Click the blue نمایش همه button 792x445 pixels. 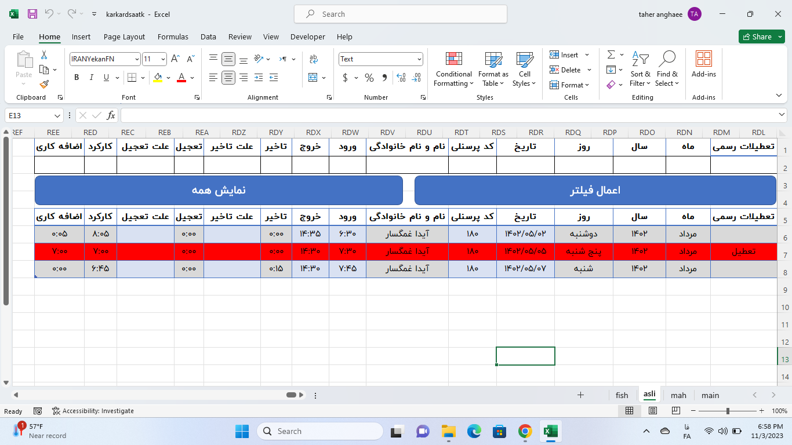(x=219, y=191)
